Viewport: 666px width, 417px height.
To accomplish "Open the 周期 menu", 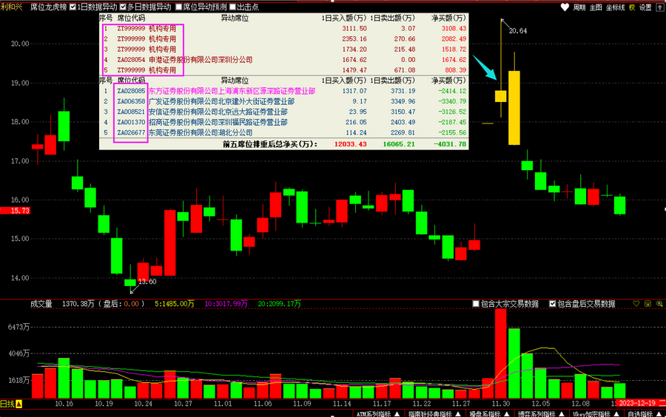I will 579,7.
